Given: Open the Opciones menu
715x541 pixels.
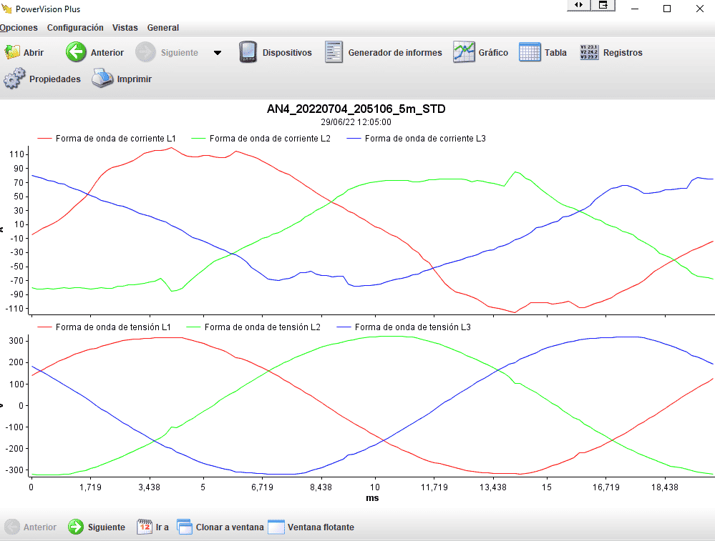Looking at the screenshot, I should click(19, 28).
